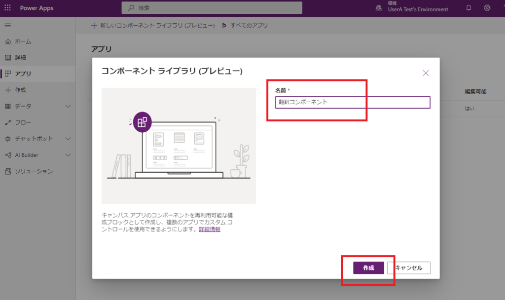Image resolution: width=505 pixels, height=300 pixels.
Task: Click the アプリ page heading
Action: pyautogui.click(x=101, y=49)
